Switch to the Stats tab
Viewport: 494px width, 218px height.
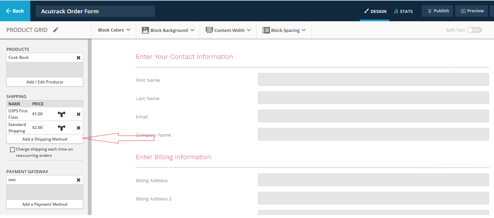(x=403, y=11)
